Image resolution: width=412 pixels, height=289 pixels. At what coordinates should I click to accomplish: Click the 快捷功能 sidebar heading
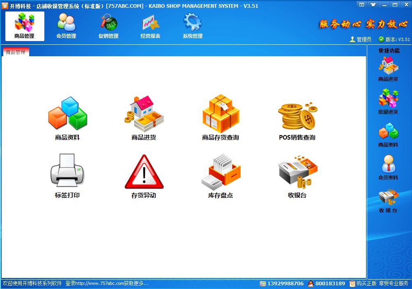(389, 50)
